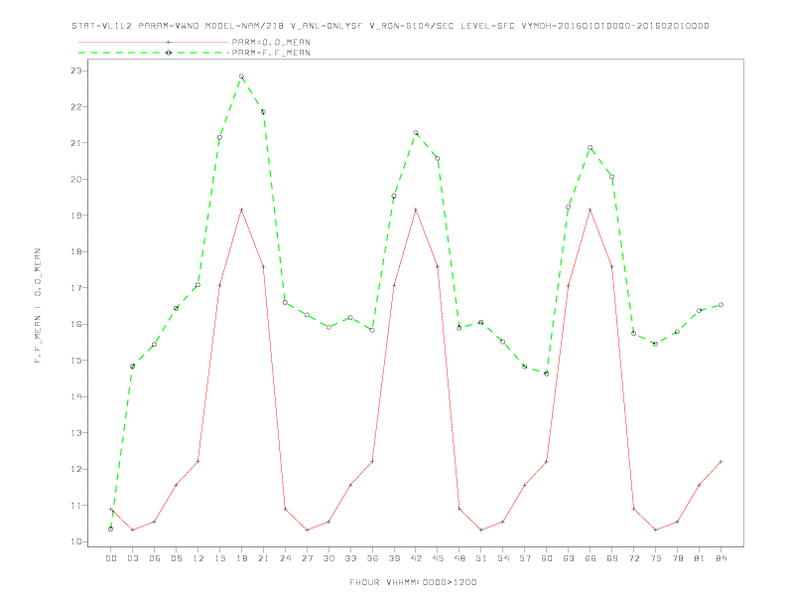Click y-axis tick label 19
Screen dimensions: 786x608
coord(76,216)
